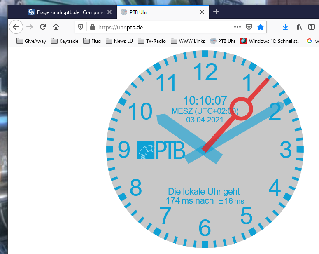
Task: Open GiveAway bookmarks folder
Action: click(31, 41)
